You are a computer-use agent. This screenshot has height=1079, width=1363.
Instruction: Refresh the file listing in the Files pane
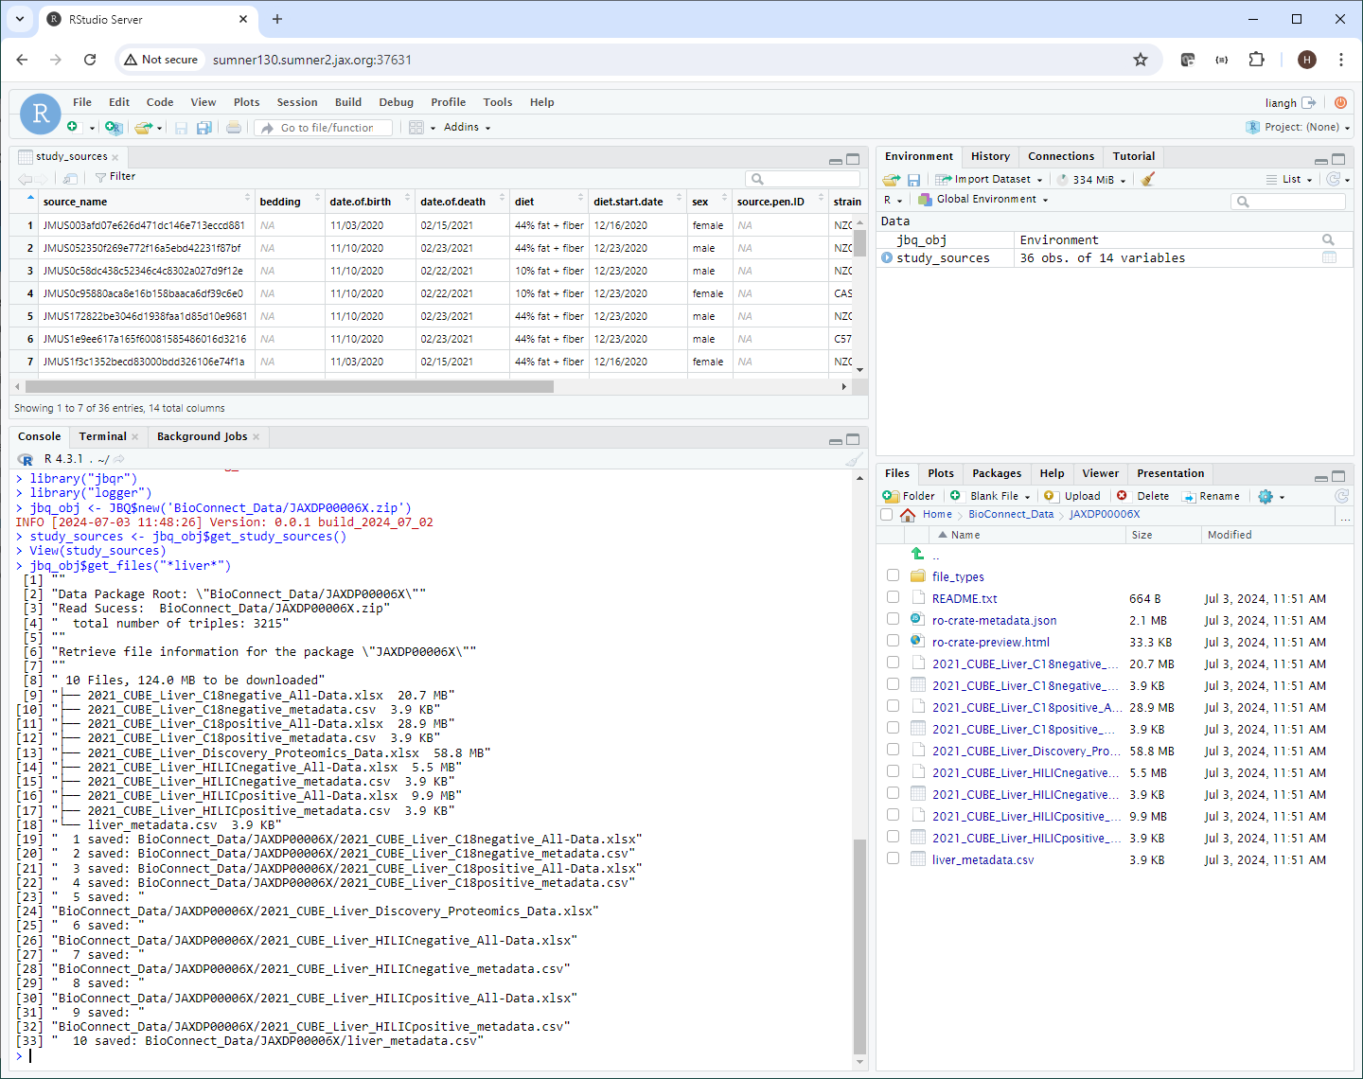[1341, 496]
